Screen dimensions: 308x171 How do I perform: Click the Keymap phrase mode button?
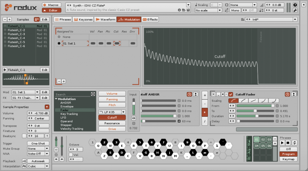click(288, 159)
